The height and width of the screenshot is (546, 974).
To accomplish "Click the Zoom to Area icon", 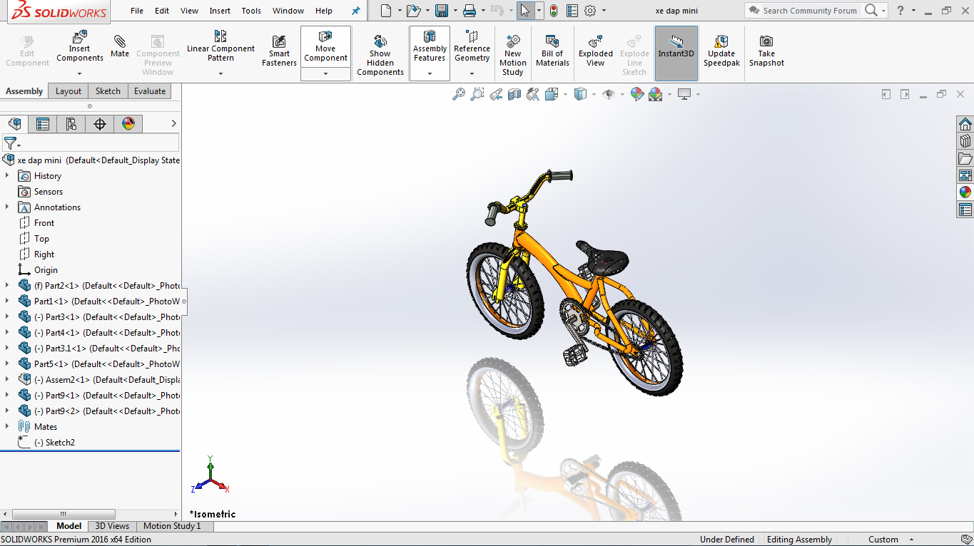I will coord(477,94).
